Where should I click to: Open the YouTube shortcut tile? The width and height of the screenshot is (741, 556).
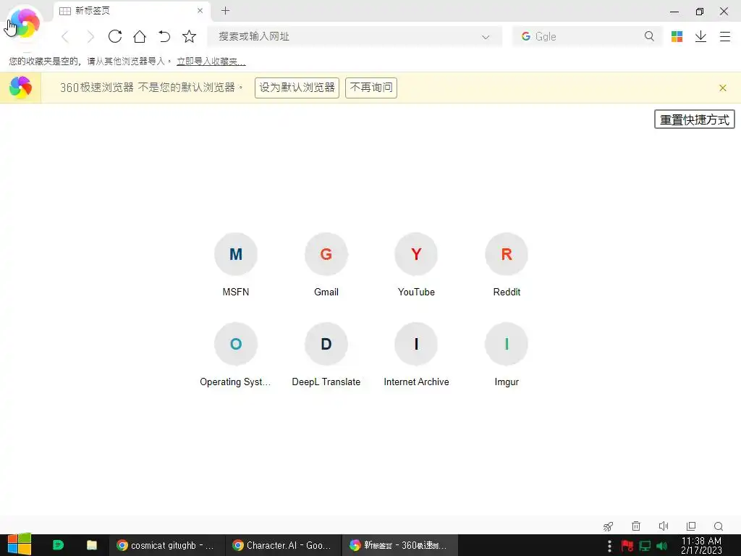tap(416, 265)
